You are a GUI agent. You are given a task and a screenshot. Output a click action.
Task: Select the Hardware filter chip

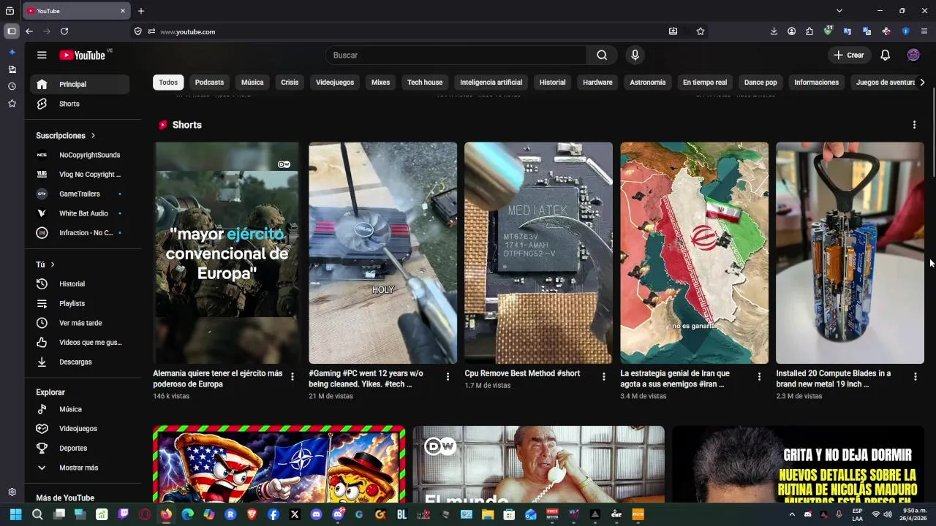click(x=597, y=83)
